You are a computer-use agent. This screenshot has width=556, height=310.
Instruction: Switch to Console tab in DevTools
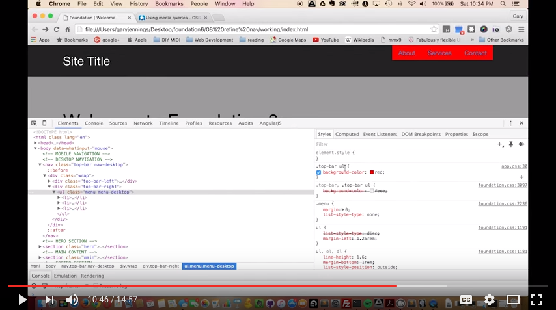(x=94, y=123)
